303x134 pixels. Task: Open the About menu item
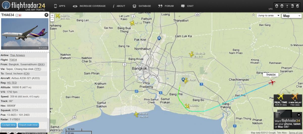click(x=119, y=6)
